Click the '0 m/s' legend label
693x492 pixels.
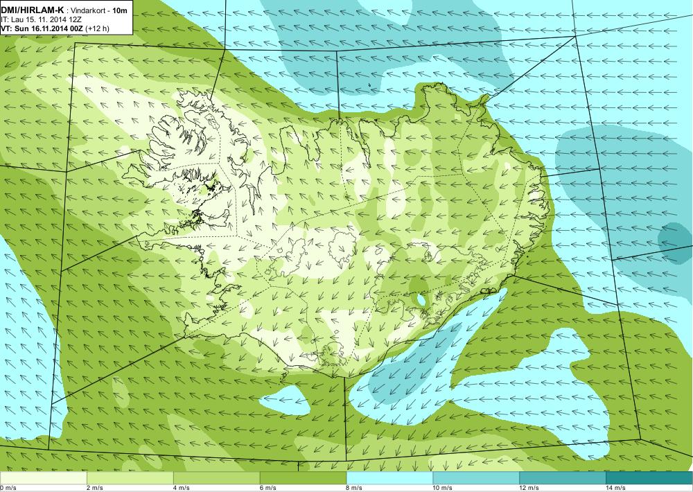pyautogui.click(x=8, y=488)
